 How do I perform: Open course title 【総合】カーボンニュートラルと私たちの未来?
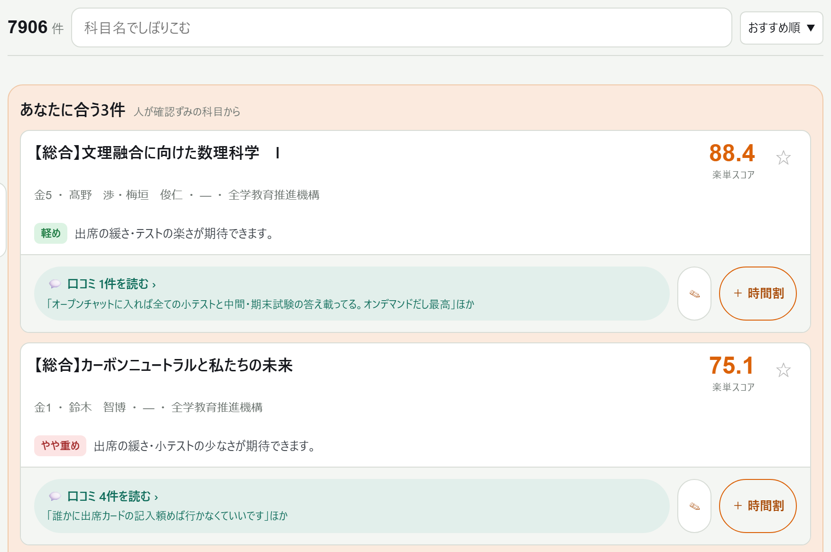pyautogui.click(x=163, y=365)
